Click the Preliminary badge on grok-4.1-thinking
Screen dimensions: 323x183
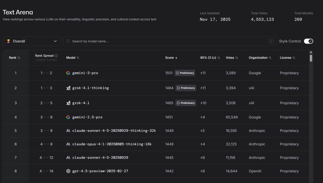coord(186,88)
